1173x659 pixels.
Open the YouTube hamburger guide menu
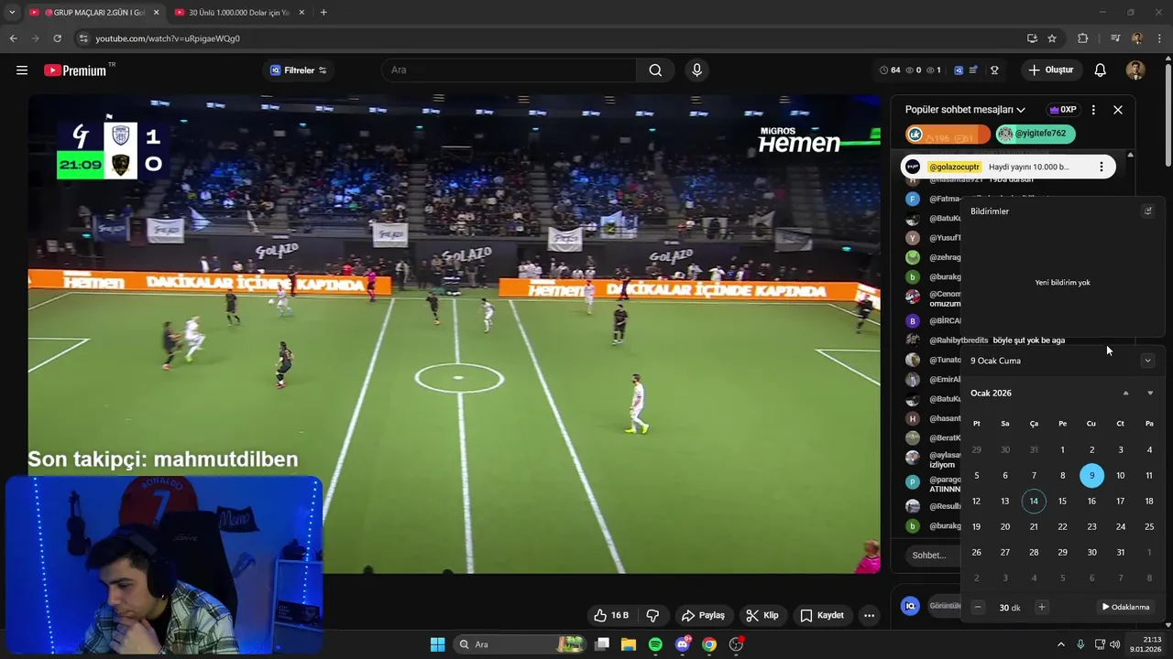pyautogui.click(x=22, y=70)
